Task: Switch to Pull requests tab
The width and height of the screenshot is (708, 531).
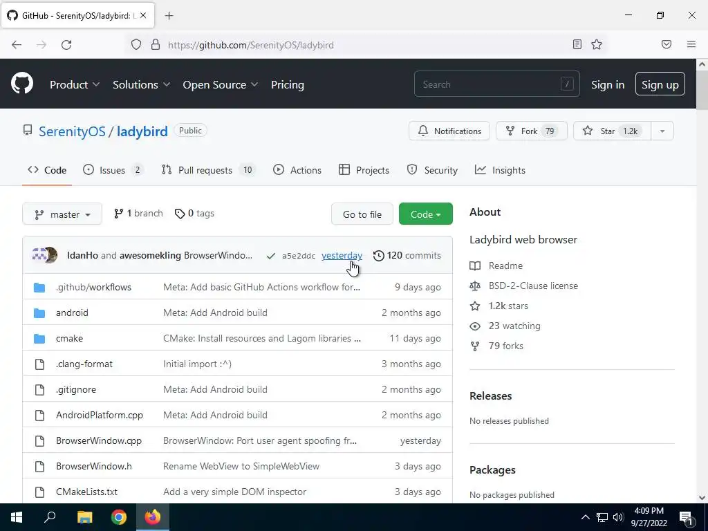Action: tap(208, 170)
